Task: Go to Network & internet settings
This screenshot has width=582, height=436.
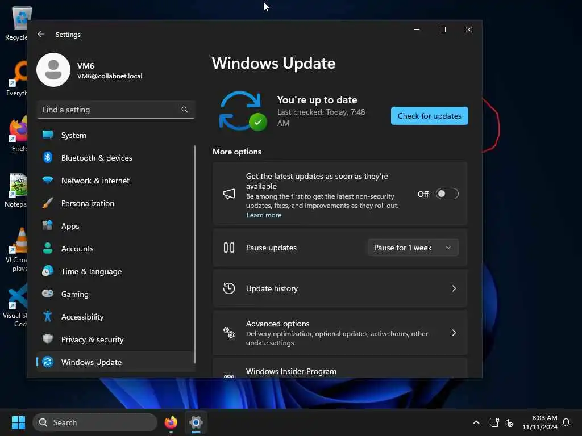Action: coord(116,180)
